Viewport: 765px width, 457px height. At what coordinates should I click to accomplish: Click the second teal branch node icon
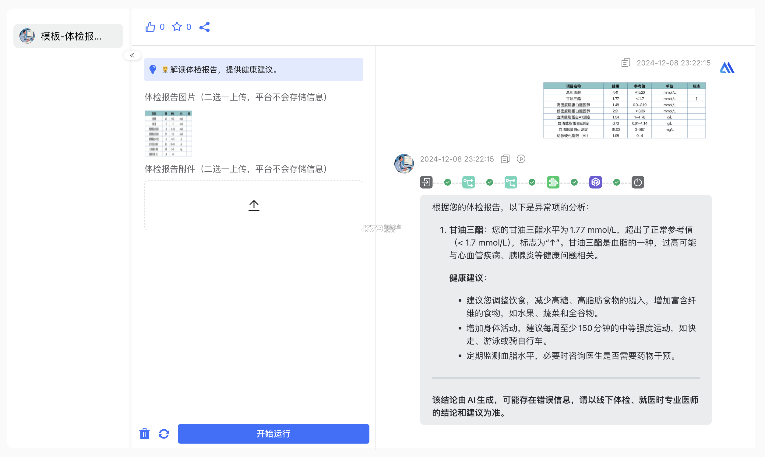pyautogui.click(x=511, y=182)
